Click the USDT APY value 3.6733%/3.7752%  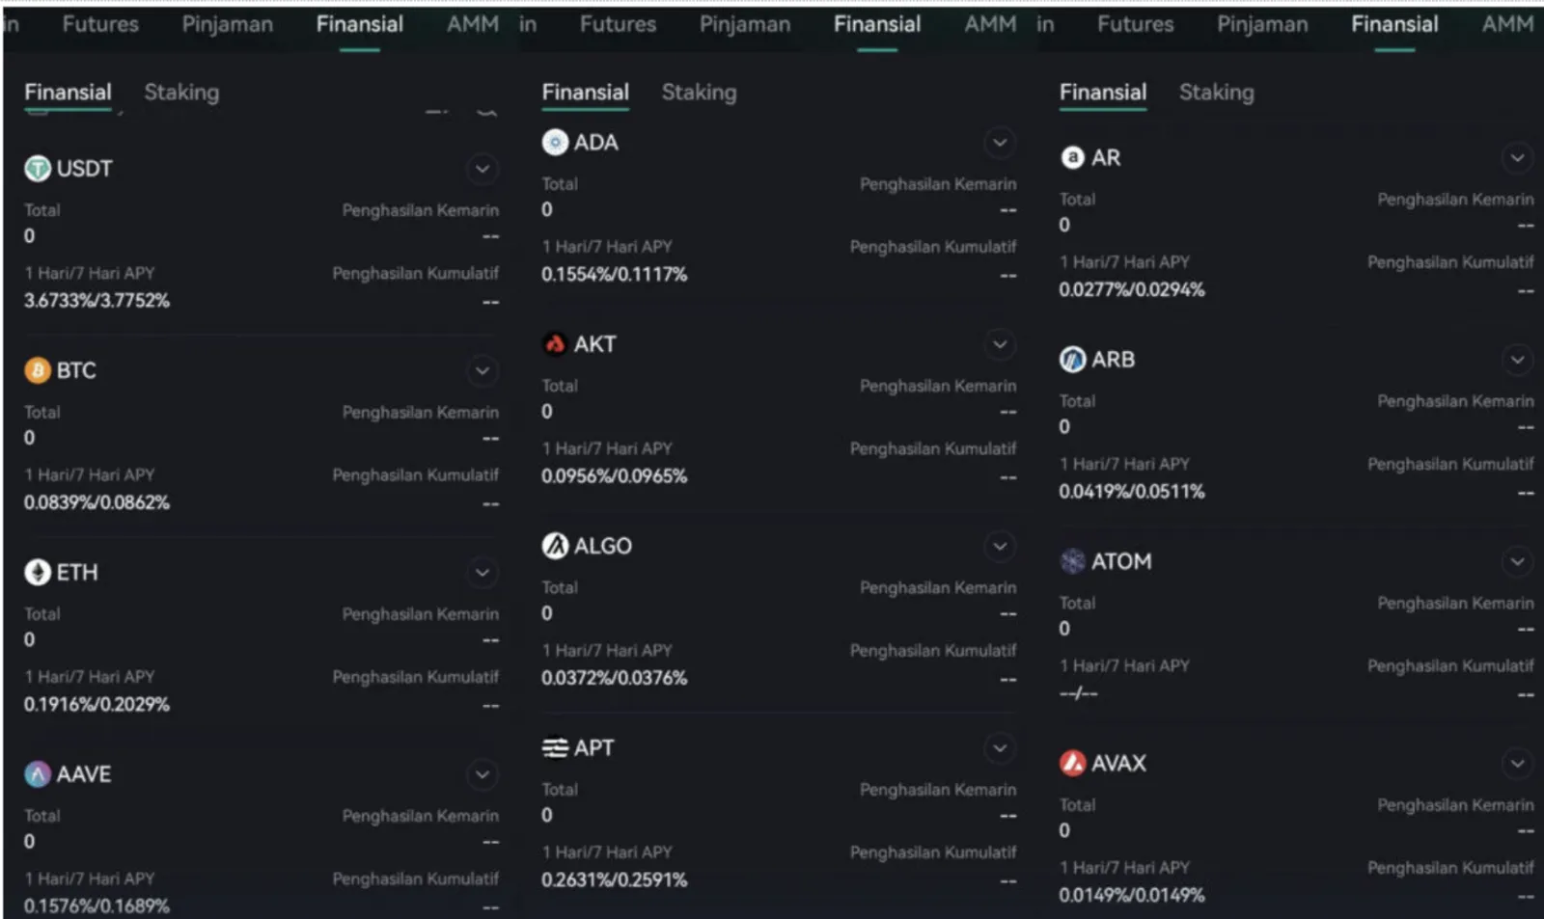96,301
